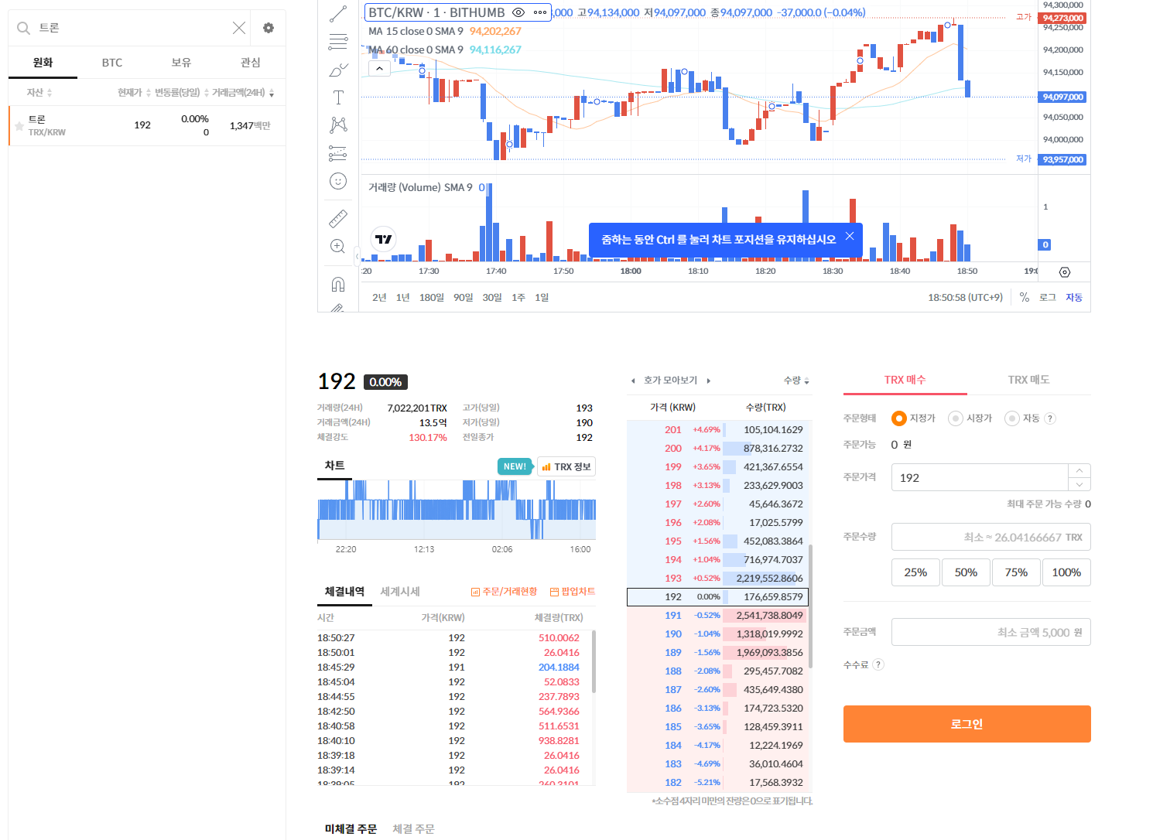Image resolution: width=1153 pixels, height=840 pixels.
Task: Click the 주문금액 amount input
Action: click(x=991, y=632)
